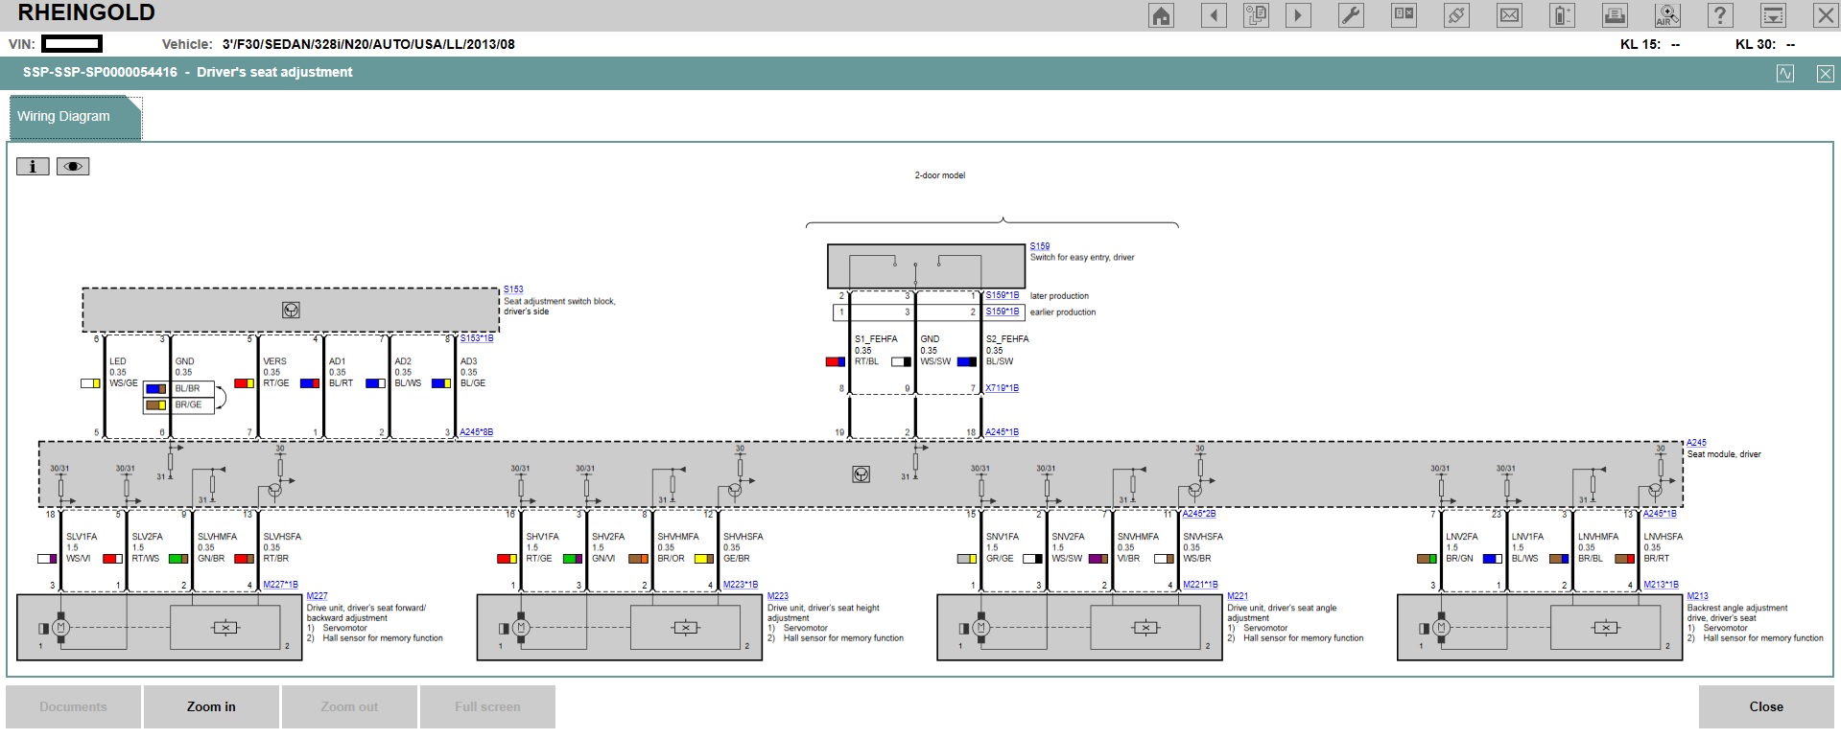
Task: Click the bottom Close button
Action: 1766,707
